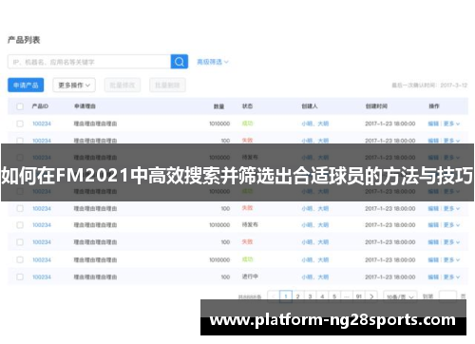Click the 申请产品 button

(x=26, y=86)
